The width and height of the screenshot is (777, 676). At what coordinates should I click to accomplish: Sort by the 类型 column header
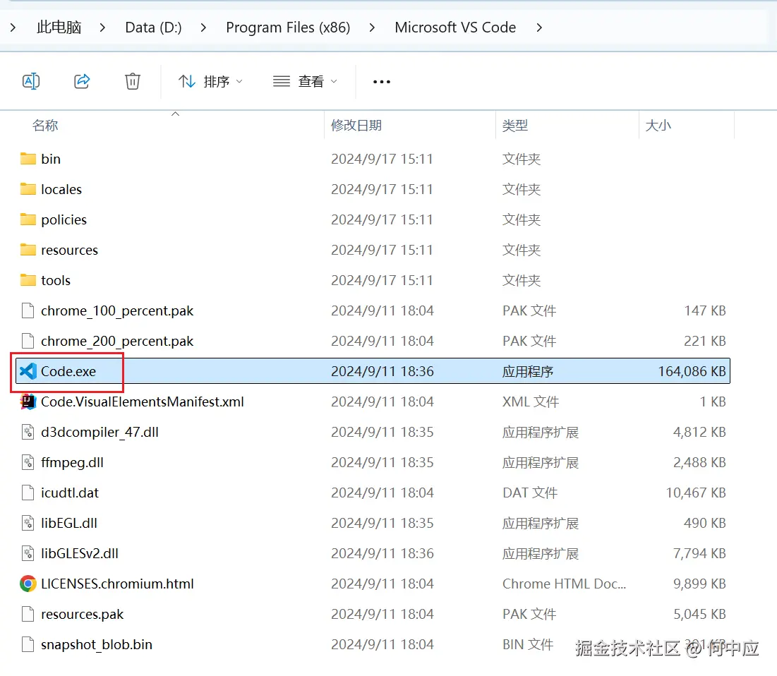pos(515,126)
